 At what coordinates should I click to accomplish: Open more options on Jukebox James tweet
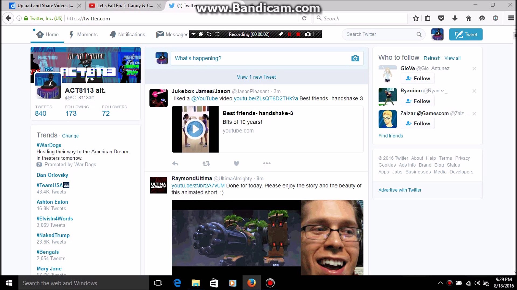click(267, 163)
